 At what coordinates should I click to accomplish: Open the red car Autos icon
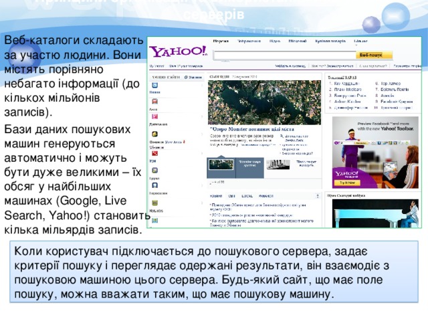(x=154, y=102)
